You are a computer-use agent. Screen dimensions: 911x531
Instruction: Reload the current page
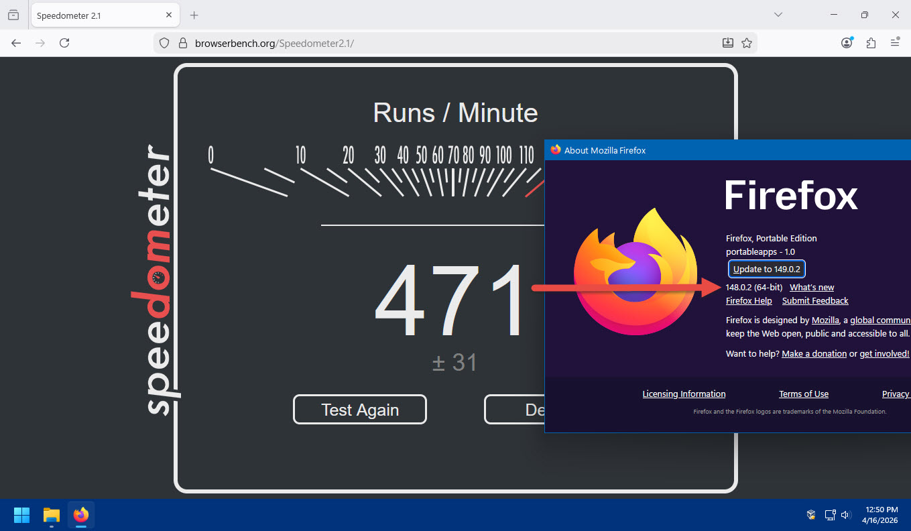tap(64, 43)
